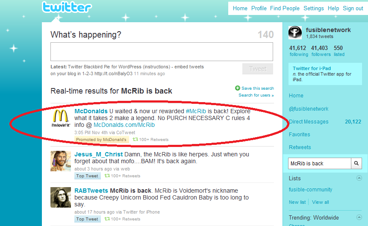The width and height of the screenshot is (368, 226).
Task: Select Direct Messages in sidebar
Action: [x=309, y=122]
